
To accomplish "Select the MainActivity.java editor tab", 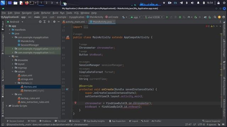I will pyautogui.click(x=102, y=22).
